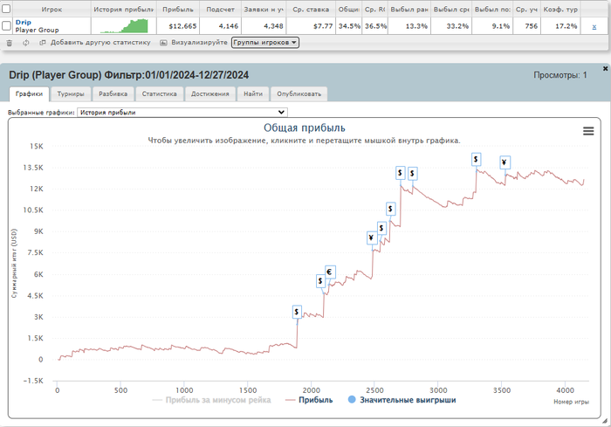Switch to the Турниры tab

[x=71, y=94]
